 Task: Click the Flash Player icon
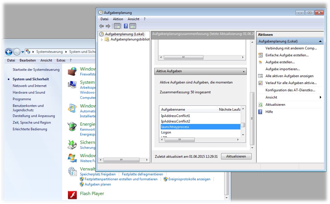pyautogui.click(x=72, y=195)
